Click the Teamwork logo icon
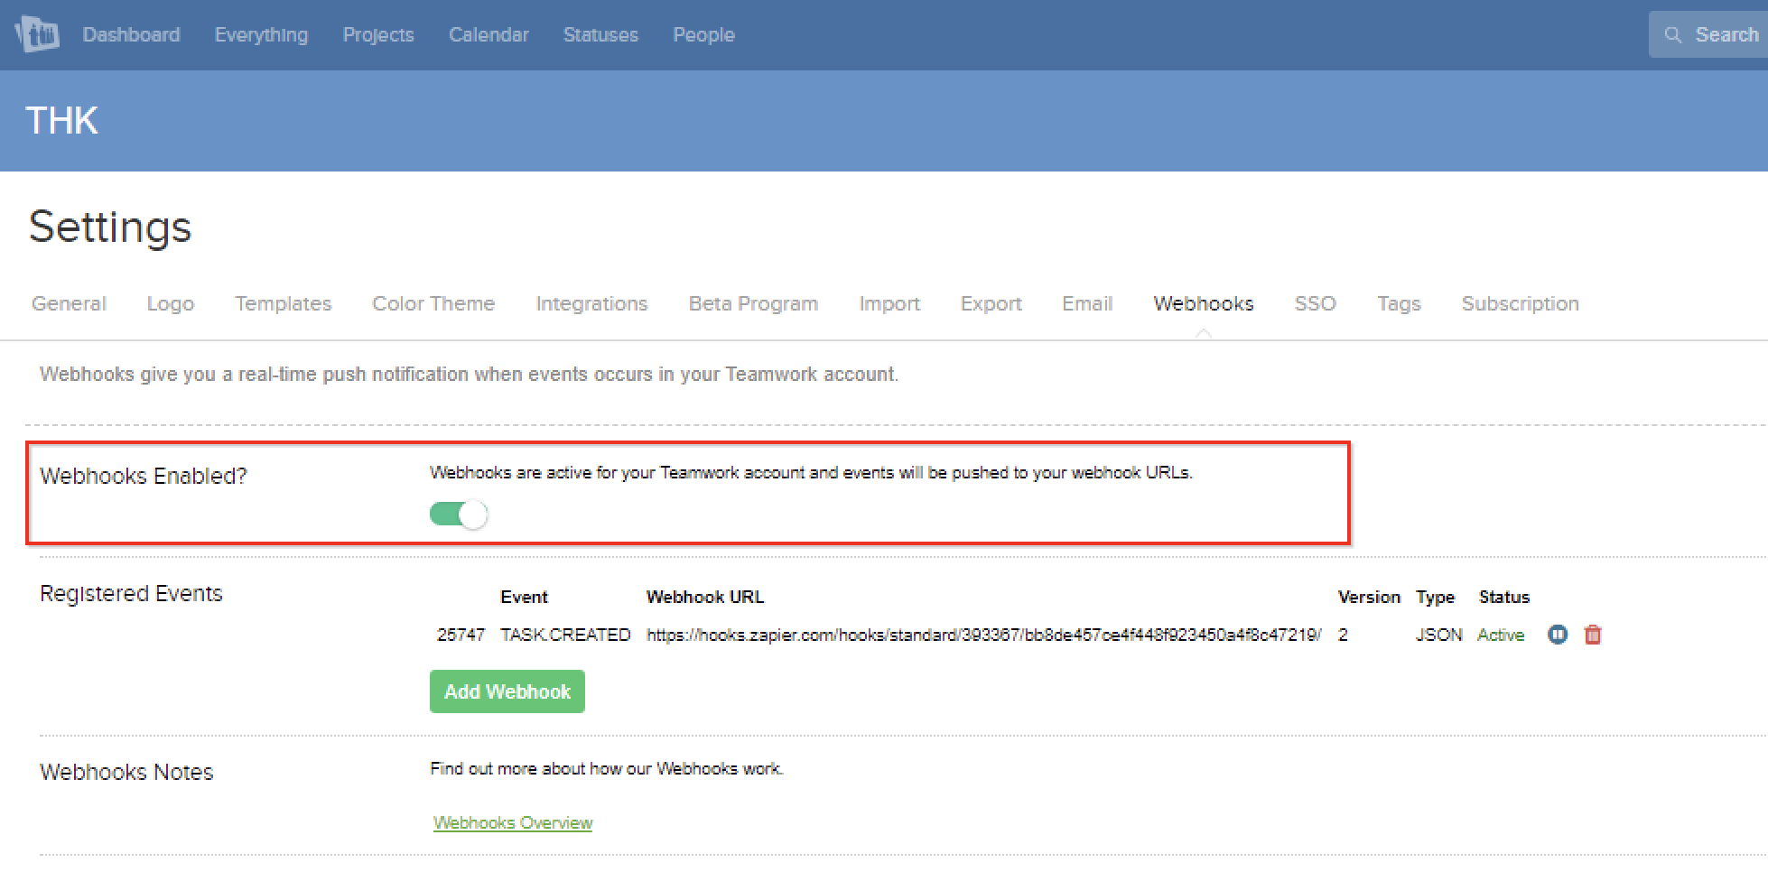This screenshot has width=1768, height=872. [x=37, y=35]
